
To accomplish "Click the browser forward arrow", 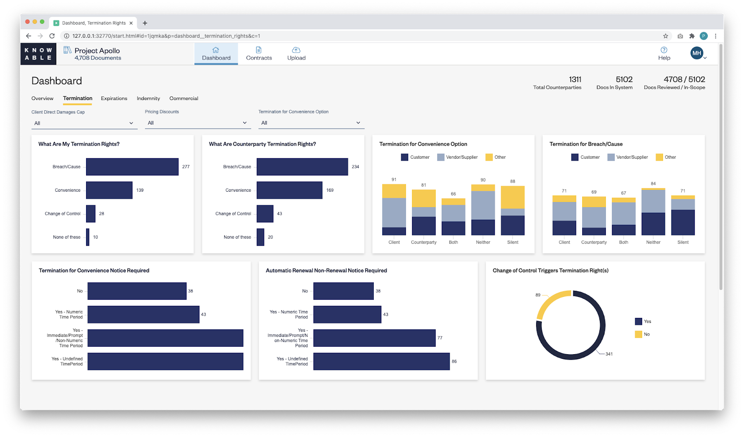I will [40, 36].
